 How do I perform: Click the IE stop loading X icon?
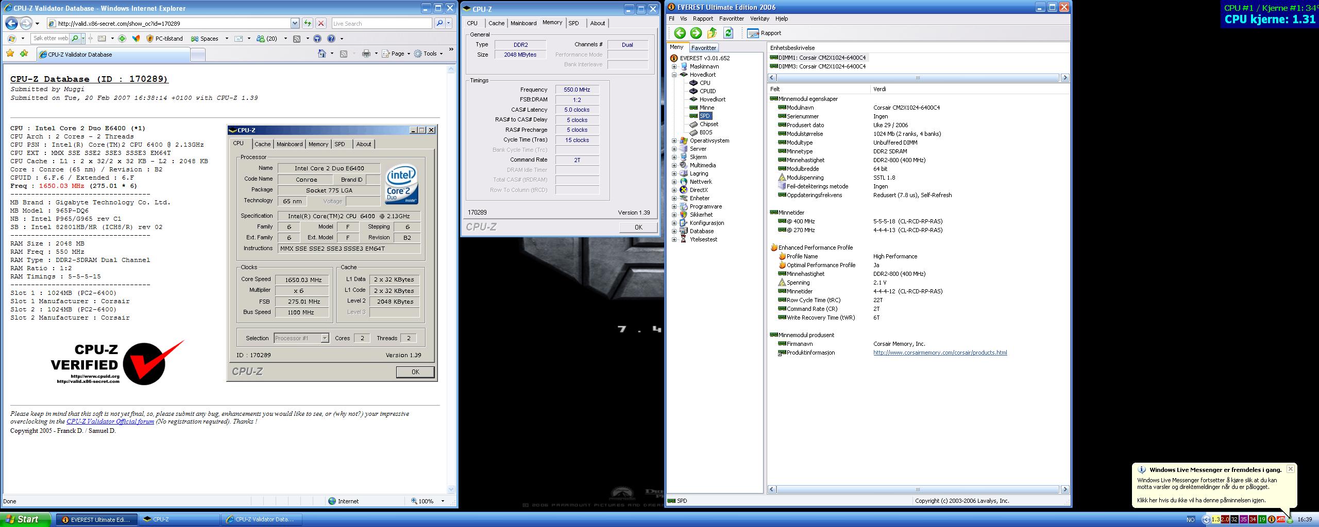pos(321,23)
